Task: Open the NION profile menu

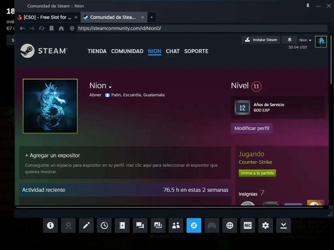Action: pyautogui.click(x=154, y=51)
